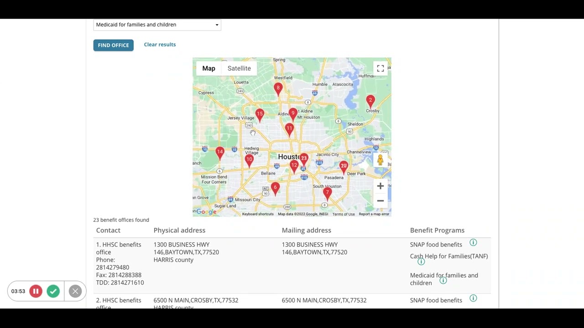Viewport: 584px width, 328px height.
Task: Open the map Terms of Use link
Action: pos(344,214)
